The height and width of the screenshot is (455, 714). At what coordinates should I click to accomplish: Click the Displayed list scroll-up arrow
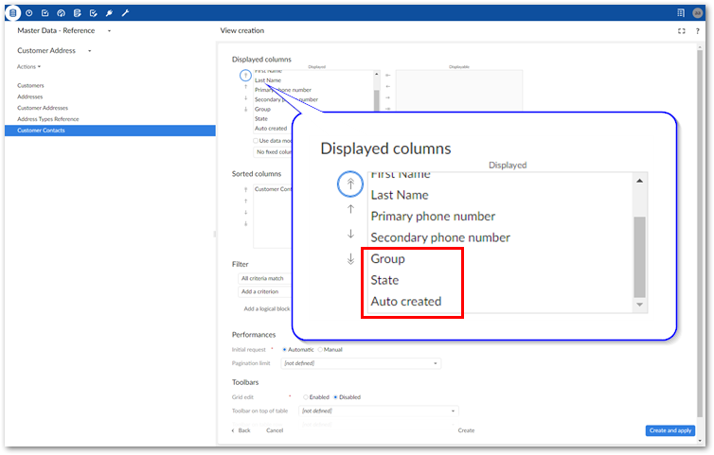pos(377,74)
